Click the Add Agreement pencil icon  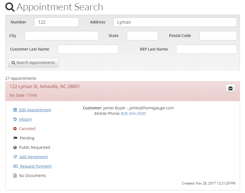[15, 157]
